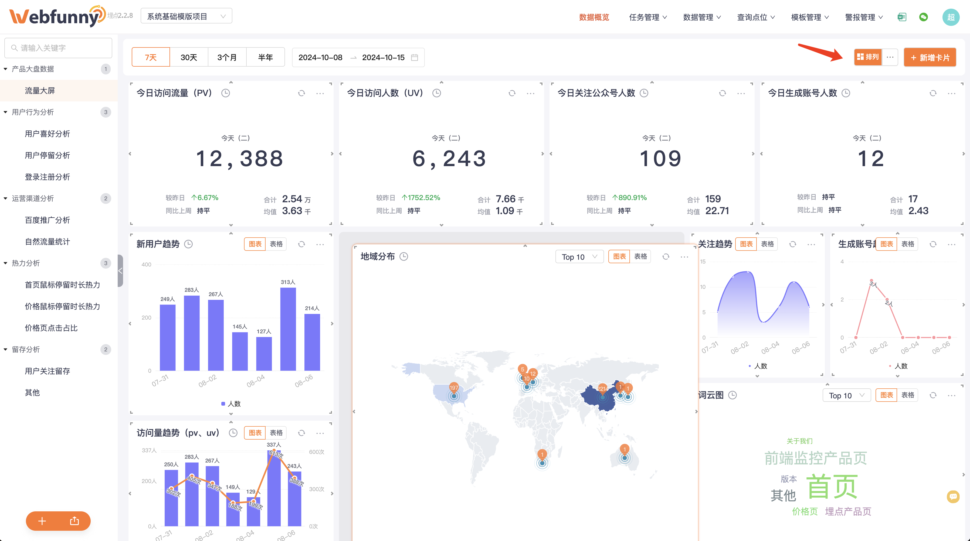The height and width of the screenshot is (541, 970).
Task: Open more options on 今日访问流量 (PV) card
Action: point(320,93)
